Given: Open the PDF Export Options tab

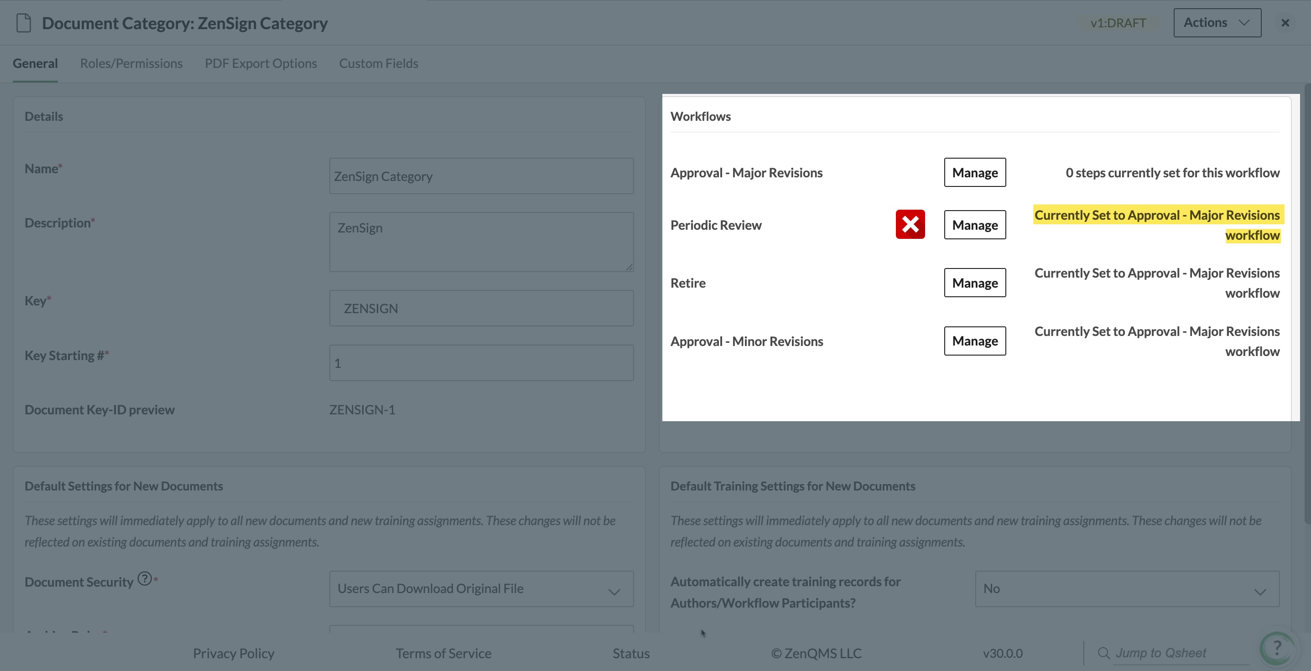Looking at the screenshot, I should 260,63.
